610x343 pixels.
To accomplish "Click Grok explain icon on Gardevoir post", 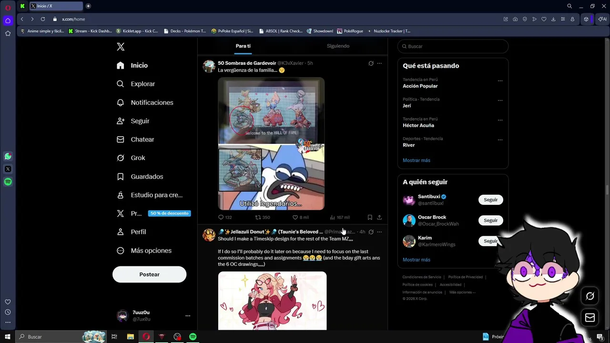I will (371, 63).
